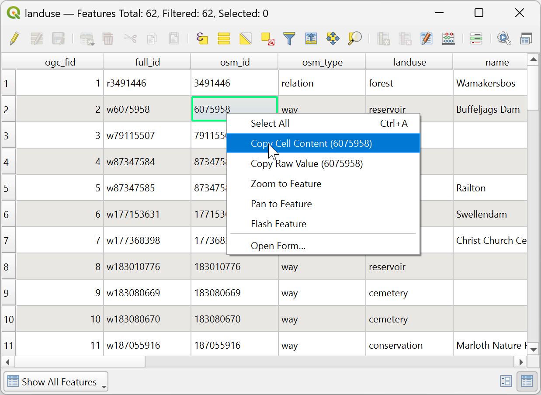Click the organize columns table-pencil icon
The height and width of the screenshot is (395, 541).
tap(427, 38)
